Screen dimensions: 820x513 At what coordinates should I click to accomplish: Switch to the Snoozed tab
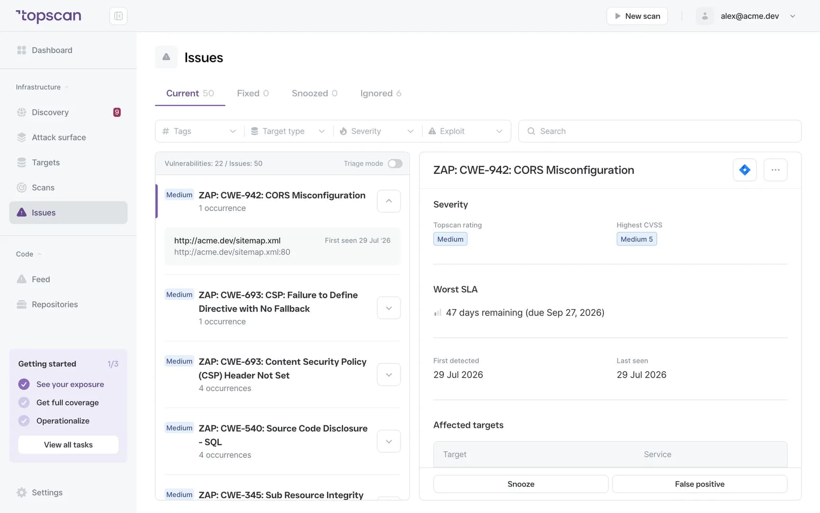315,94
